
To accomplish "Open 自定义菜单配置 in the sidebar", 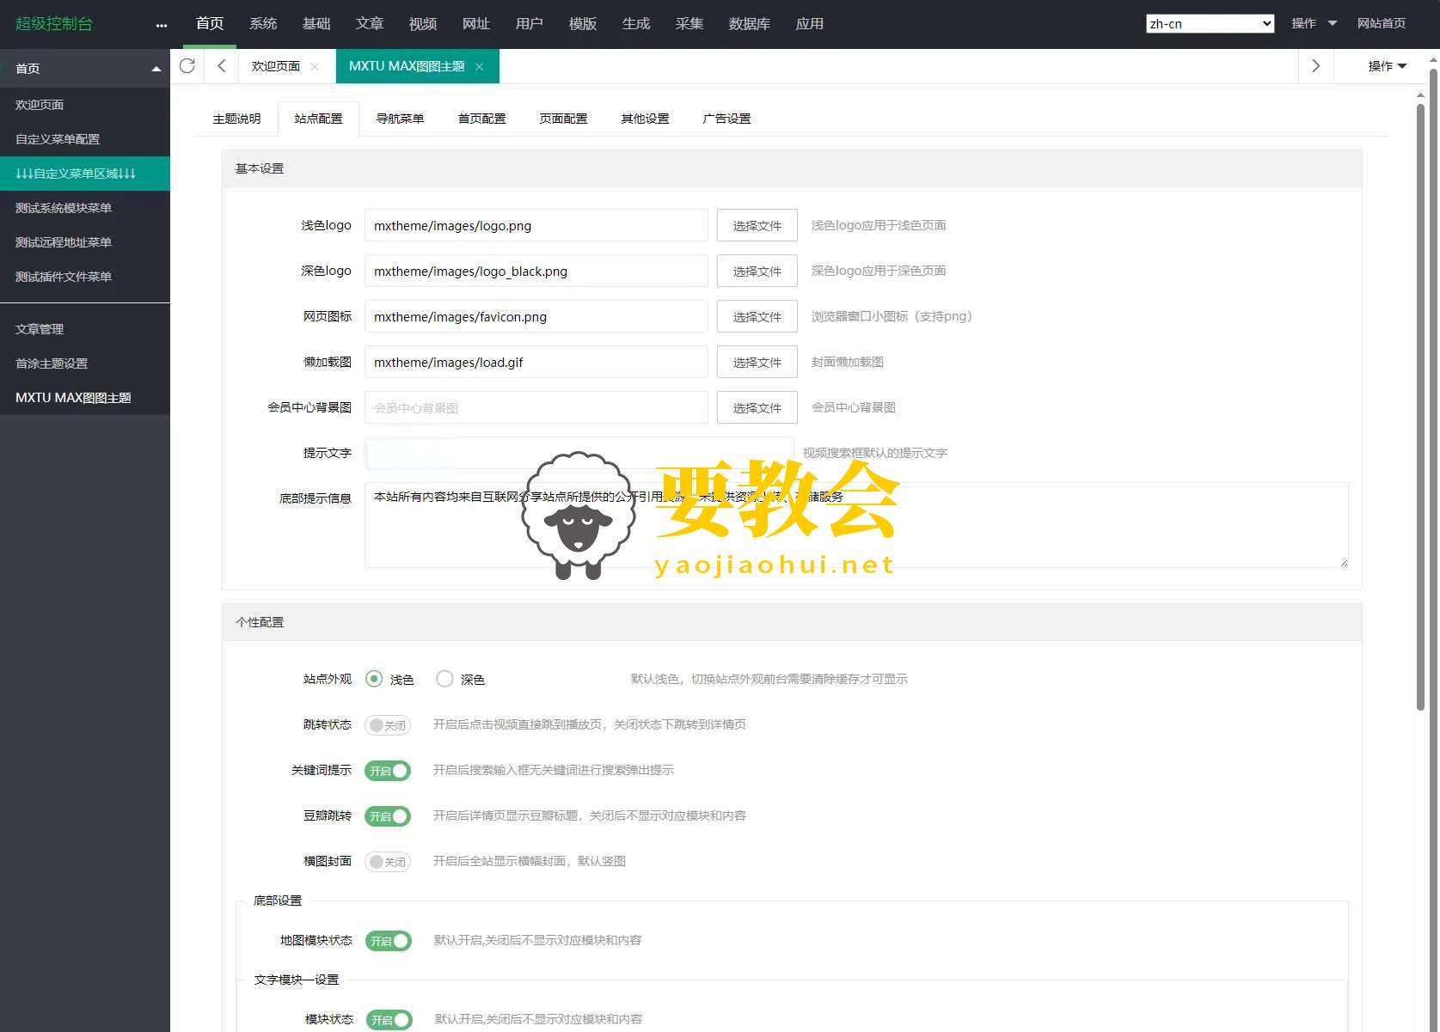I will pos(85,139).
